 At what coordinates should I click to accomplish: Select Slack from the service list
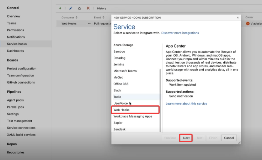point(117,90)
